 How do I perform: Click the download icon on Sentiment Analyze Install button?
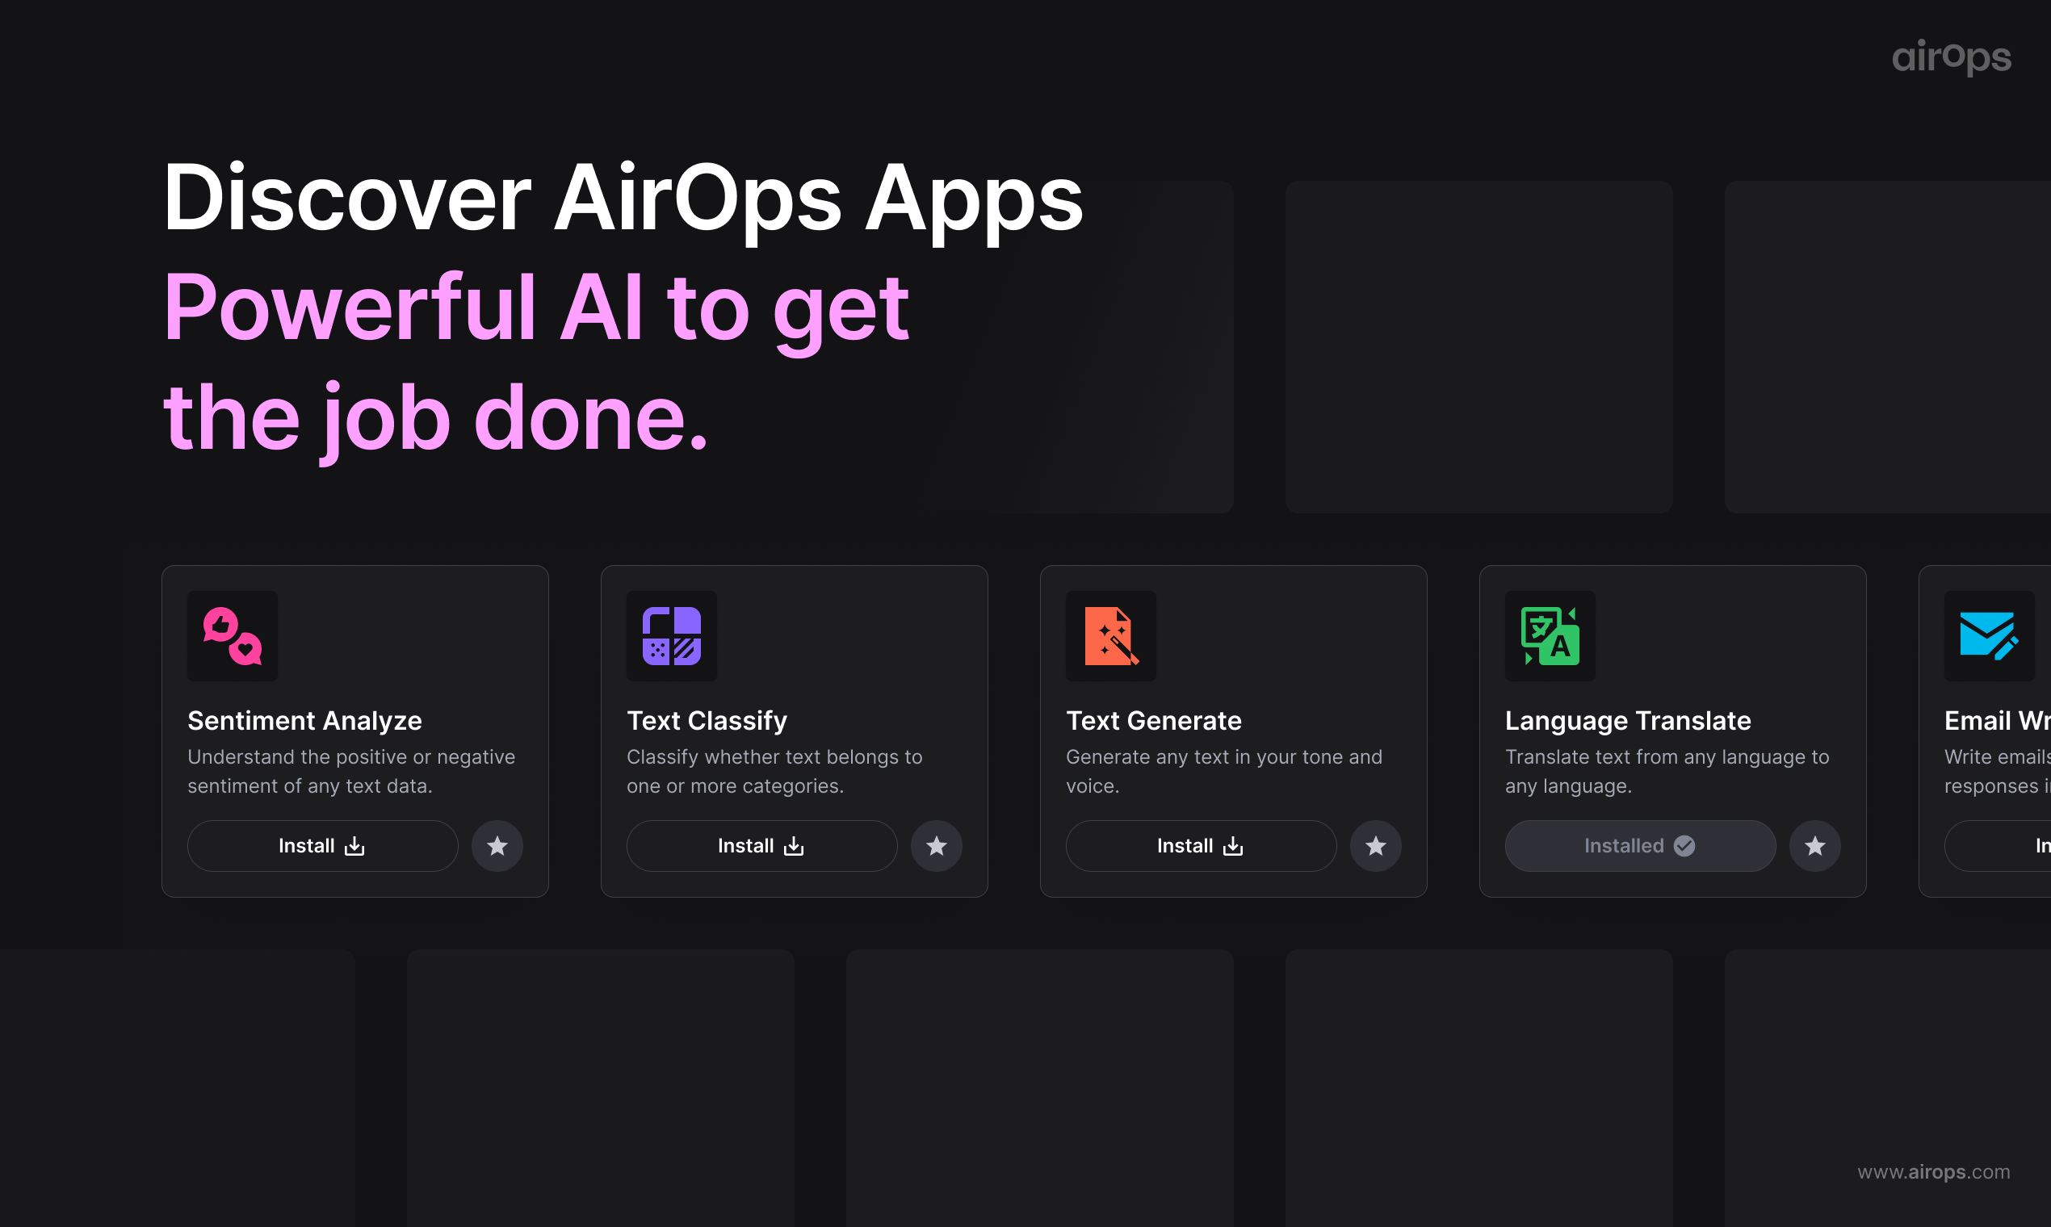pyautogui.click(x=354, y=846)
